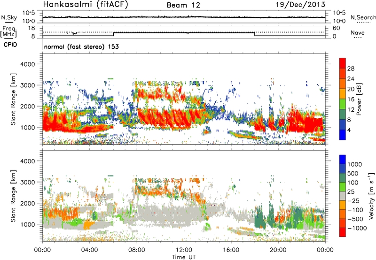Click the Nave legend label
The width and height of the screenshot is (376, 260).
358,32
